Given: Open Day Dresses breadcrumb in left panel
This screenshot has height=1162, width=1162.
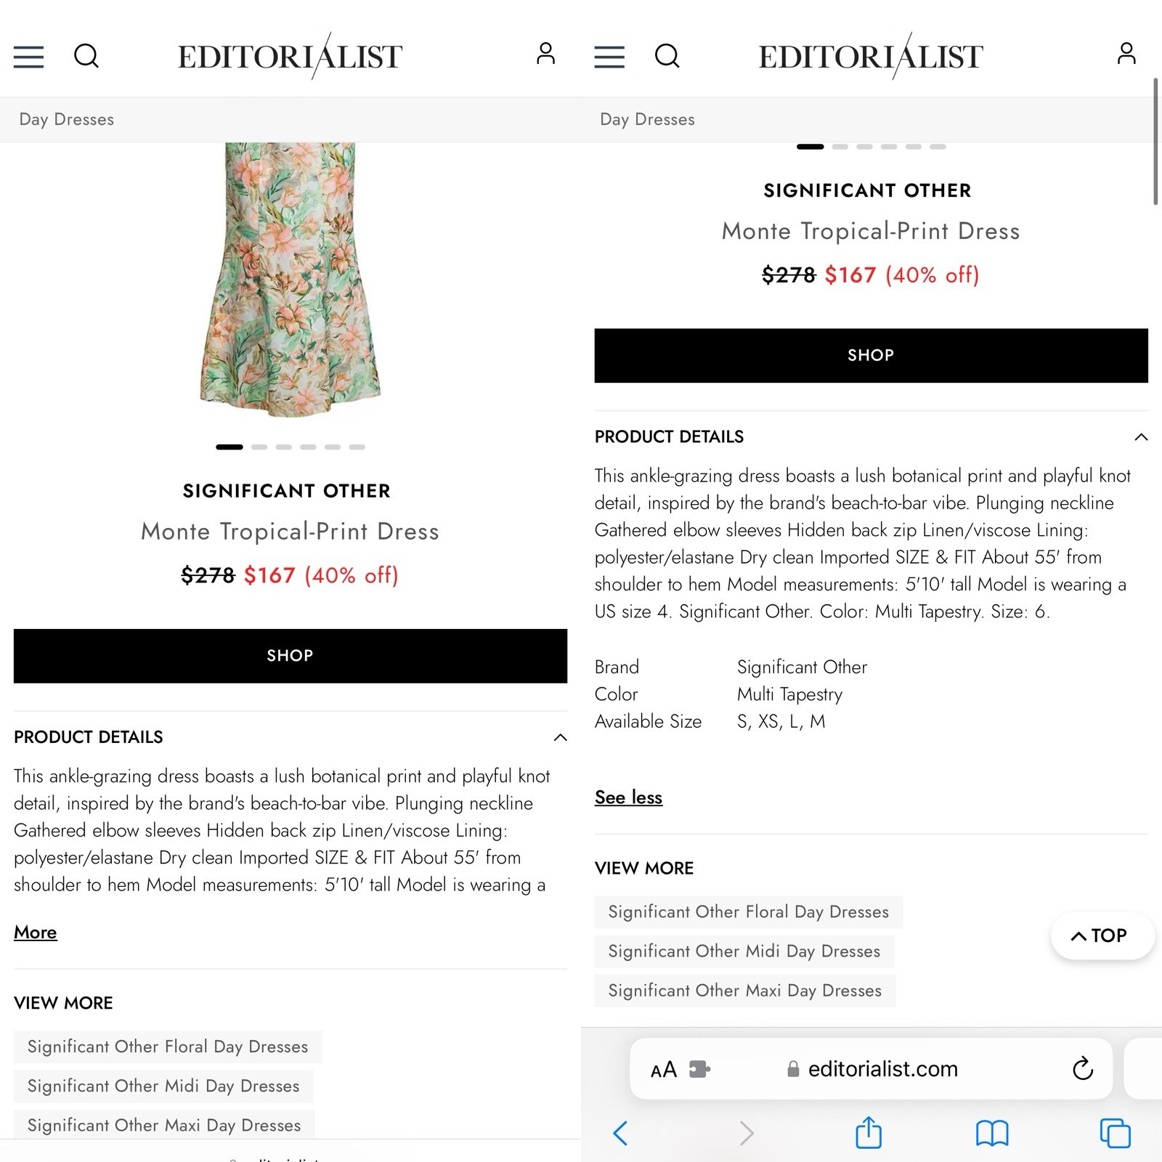Looking at the screenshot, I should point(67,119).
